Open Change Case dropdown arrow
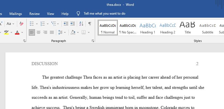This screenshot has width=224, height=109. pyautogui.click(x=13, y=24)
